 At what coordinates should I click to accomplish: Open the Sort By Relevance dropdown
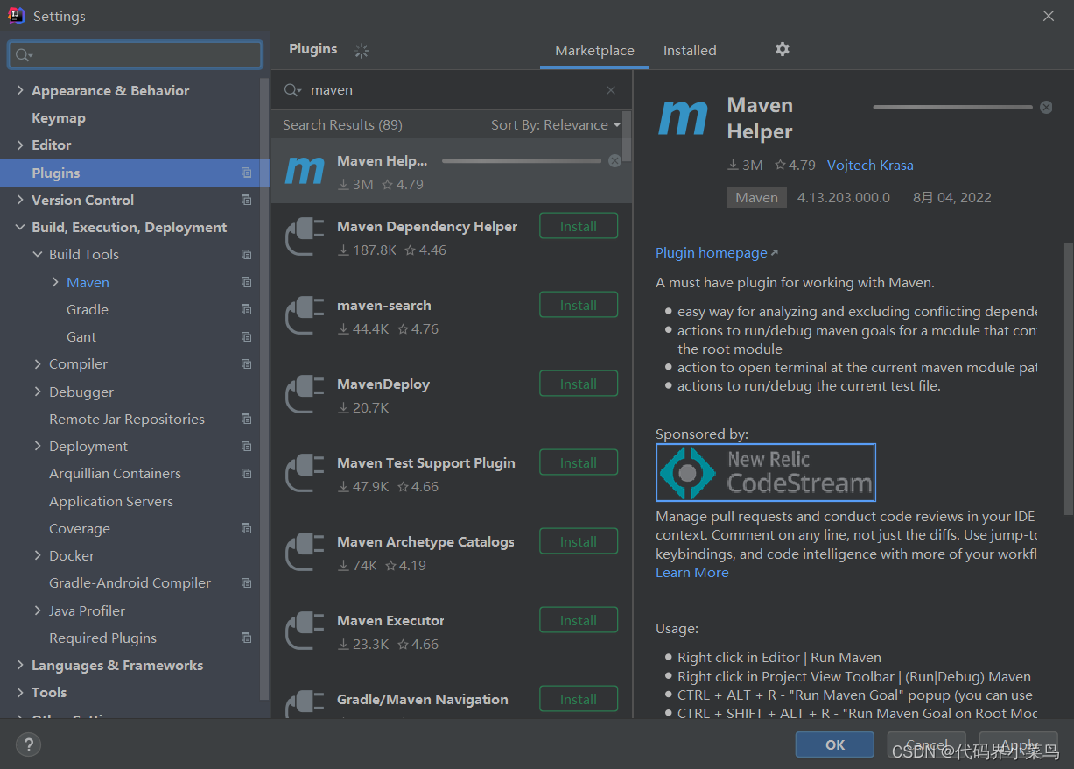pos(555,124)
